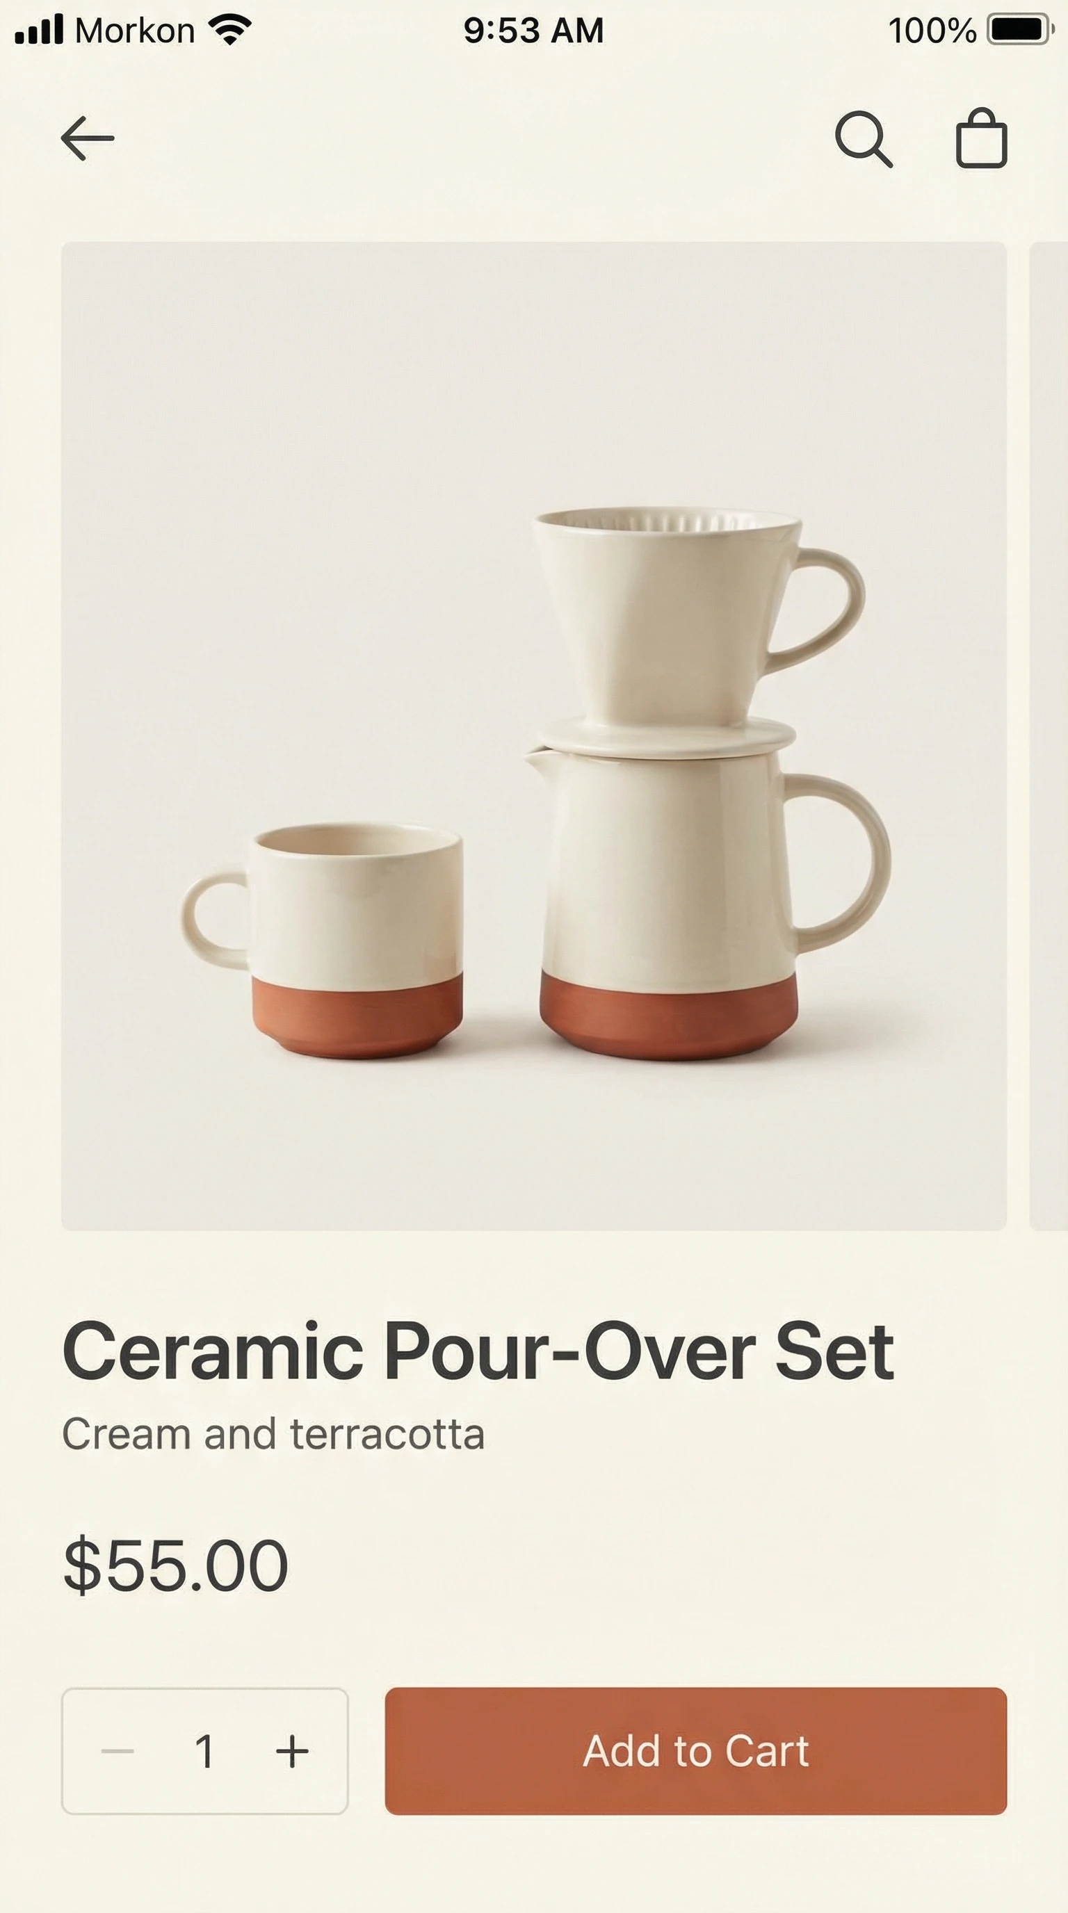
Task: Tap the Cream and terracotta subtitle
Action: 273,1434
